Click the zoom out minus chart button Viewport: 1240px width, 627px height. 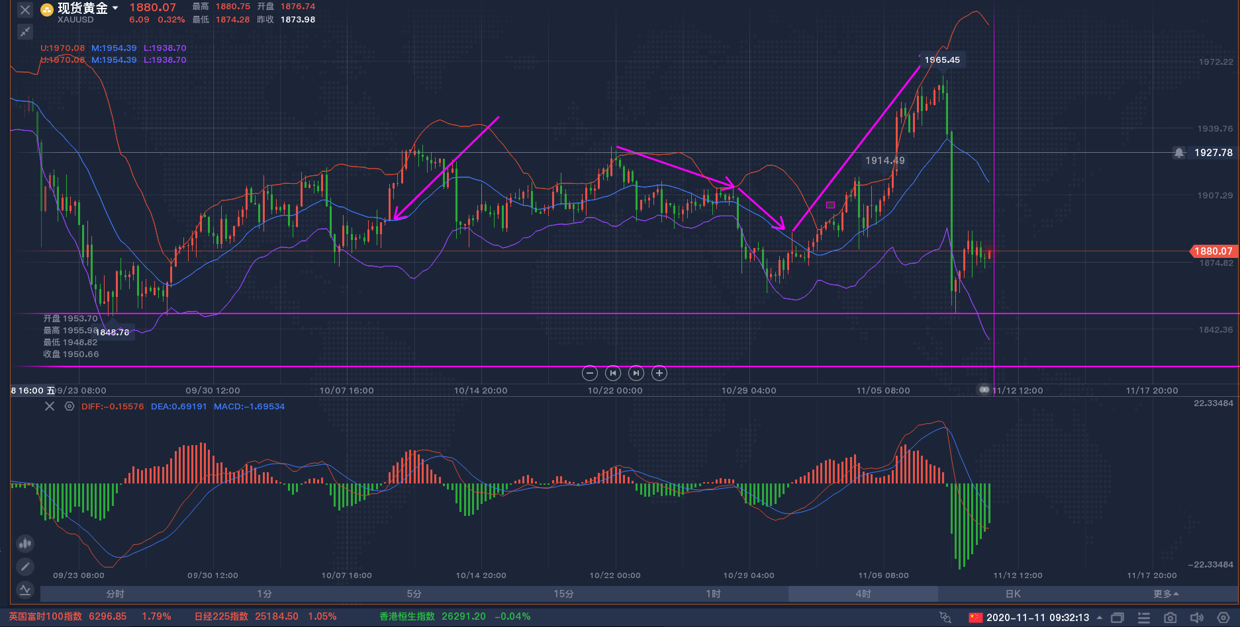590,373
